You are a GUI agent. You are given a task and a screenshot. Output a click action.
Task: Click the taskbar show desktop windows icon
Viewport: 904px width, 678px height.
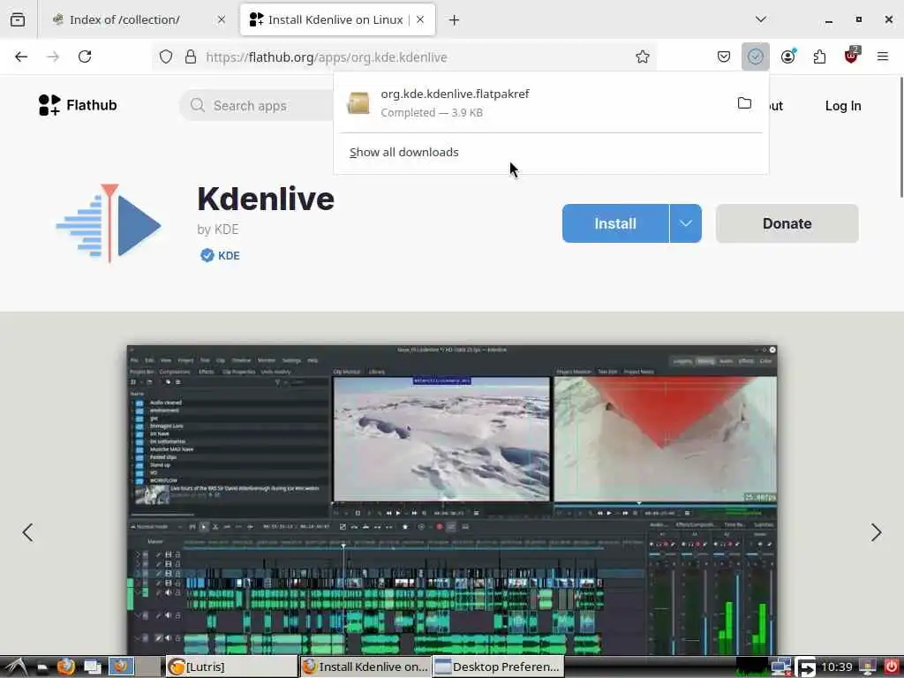click(x=92, y=667)
